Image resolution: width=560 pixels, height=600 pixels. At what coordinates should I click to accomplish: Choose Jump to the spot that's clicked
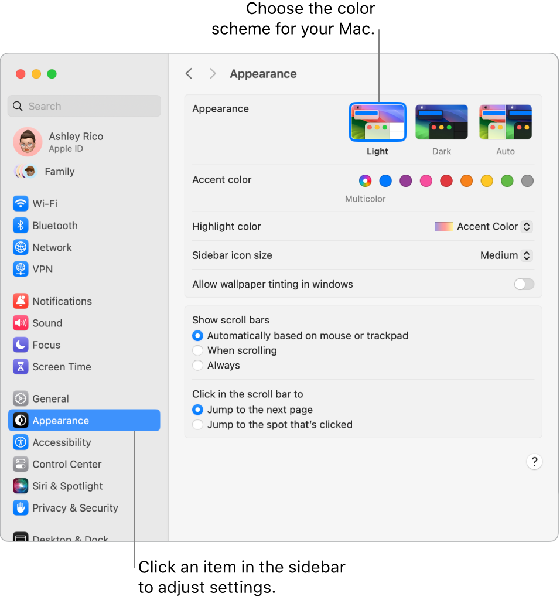(197, 424)
